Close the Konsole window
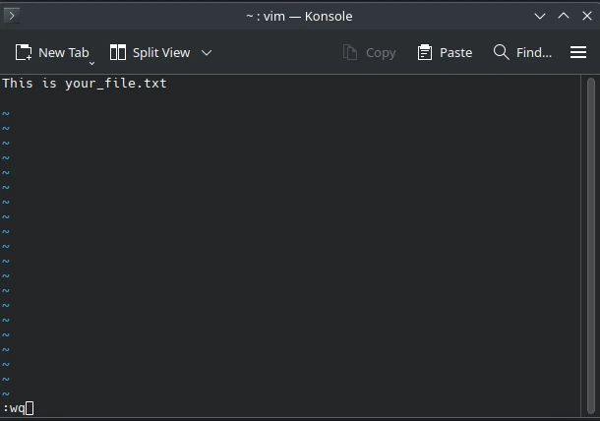Viewport: 600px width, 421px height. click(x=587, y=16)
